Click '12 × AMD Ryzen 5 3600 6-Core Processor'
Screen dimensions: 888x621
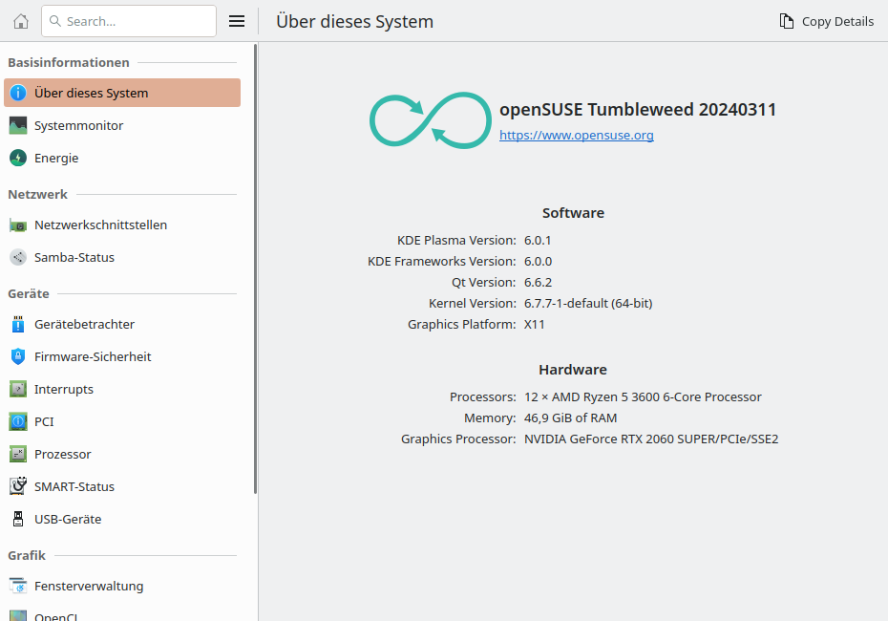tap(643, 397)
